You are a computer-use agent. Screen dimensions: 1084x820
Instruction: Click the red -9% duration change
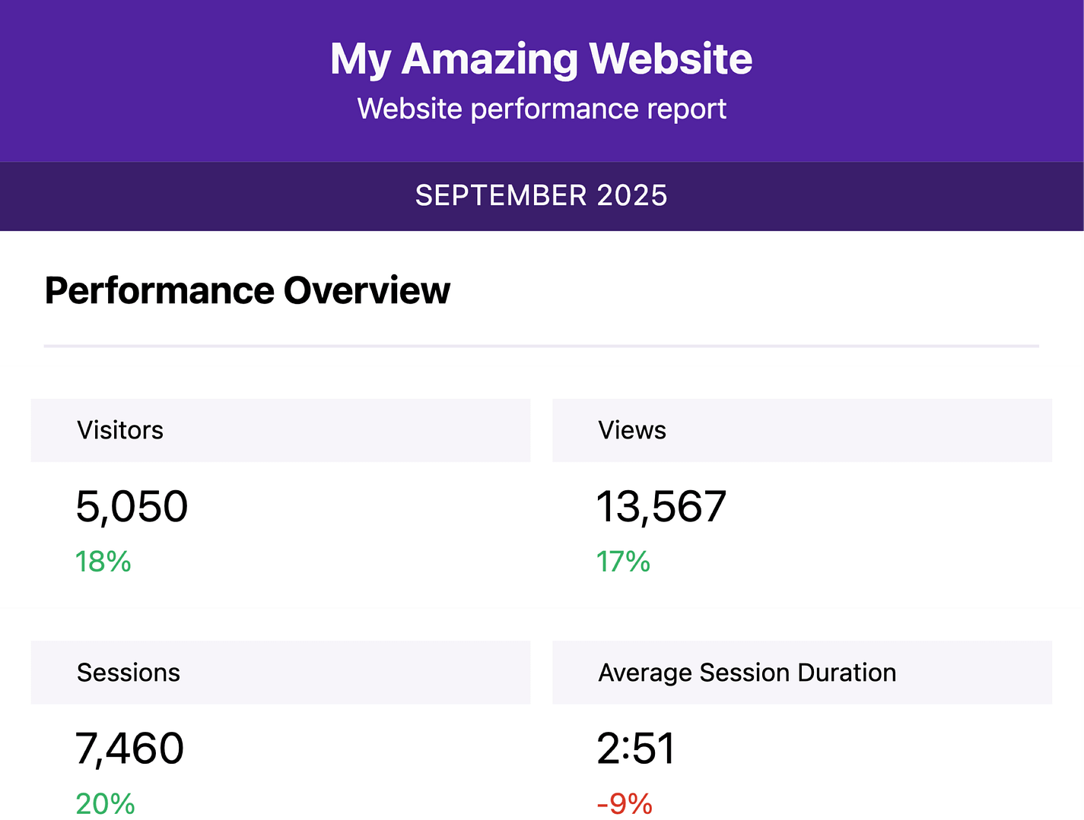(x=625, y=803)
